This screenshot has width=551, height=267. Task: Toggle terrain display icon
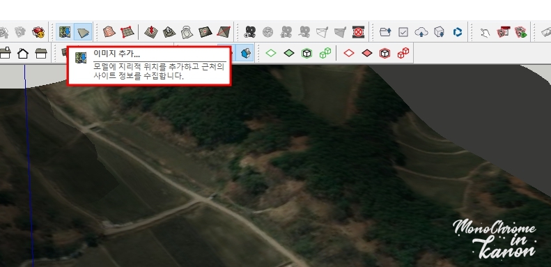(84, 32)
